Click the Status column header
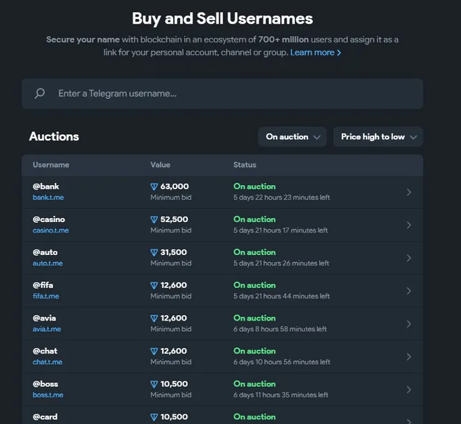461x424 pixels. point(244,165)
